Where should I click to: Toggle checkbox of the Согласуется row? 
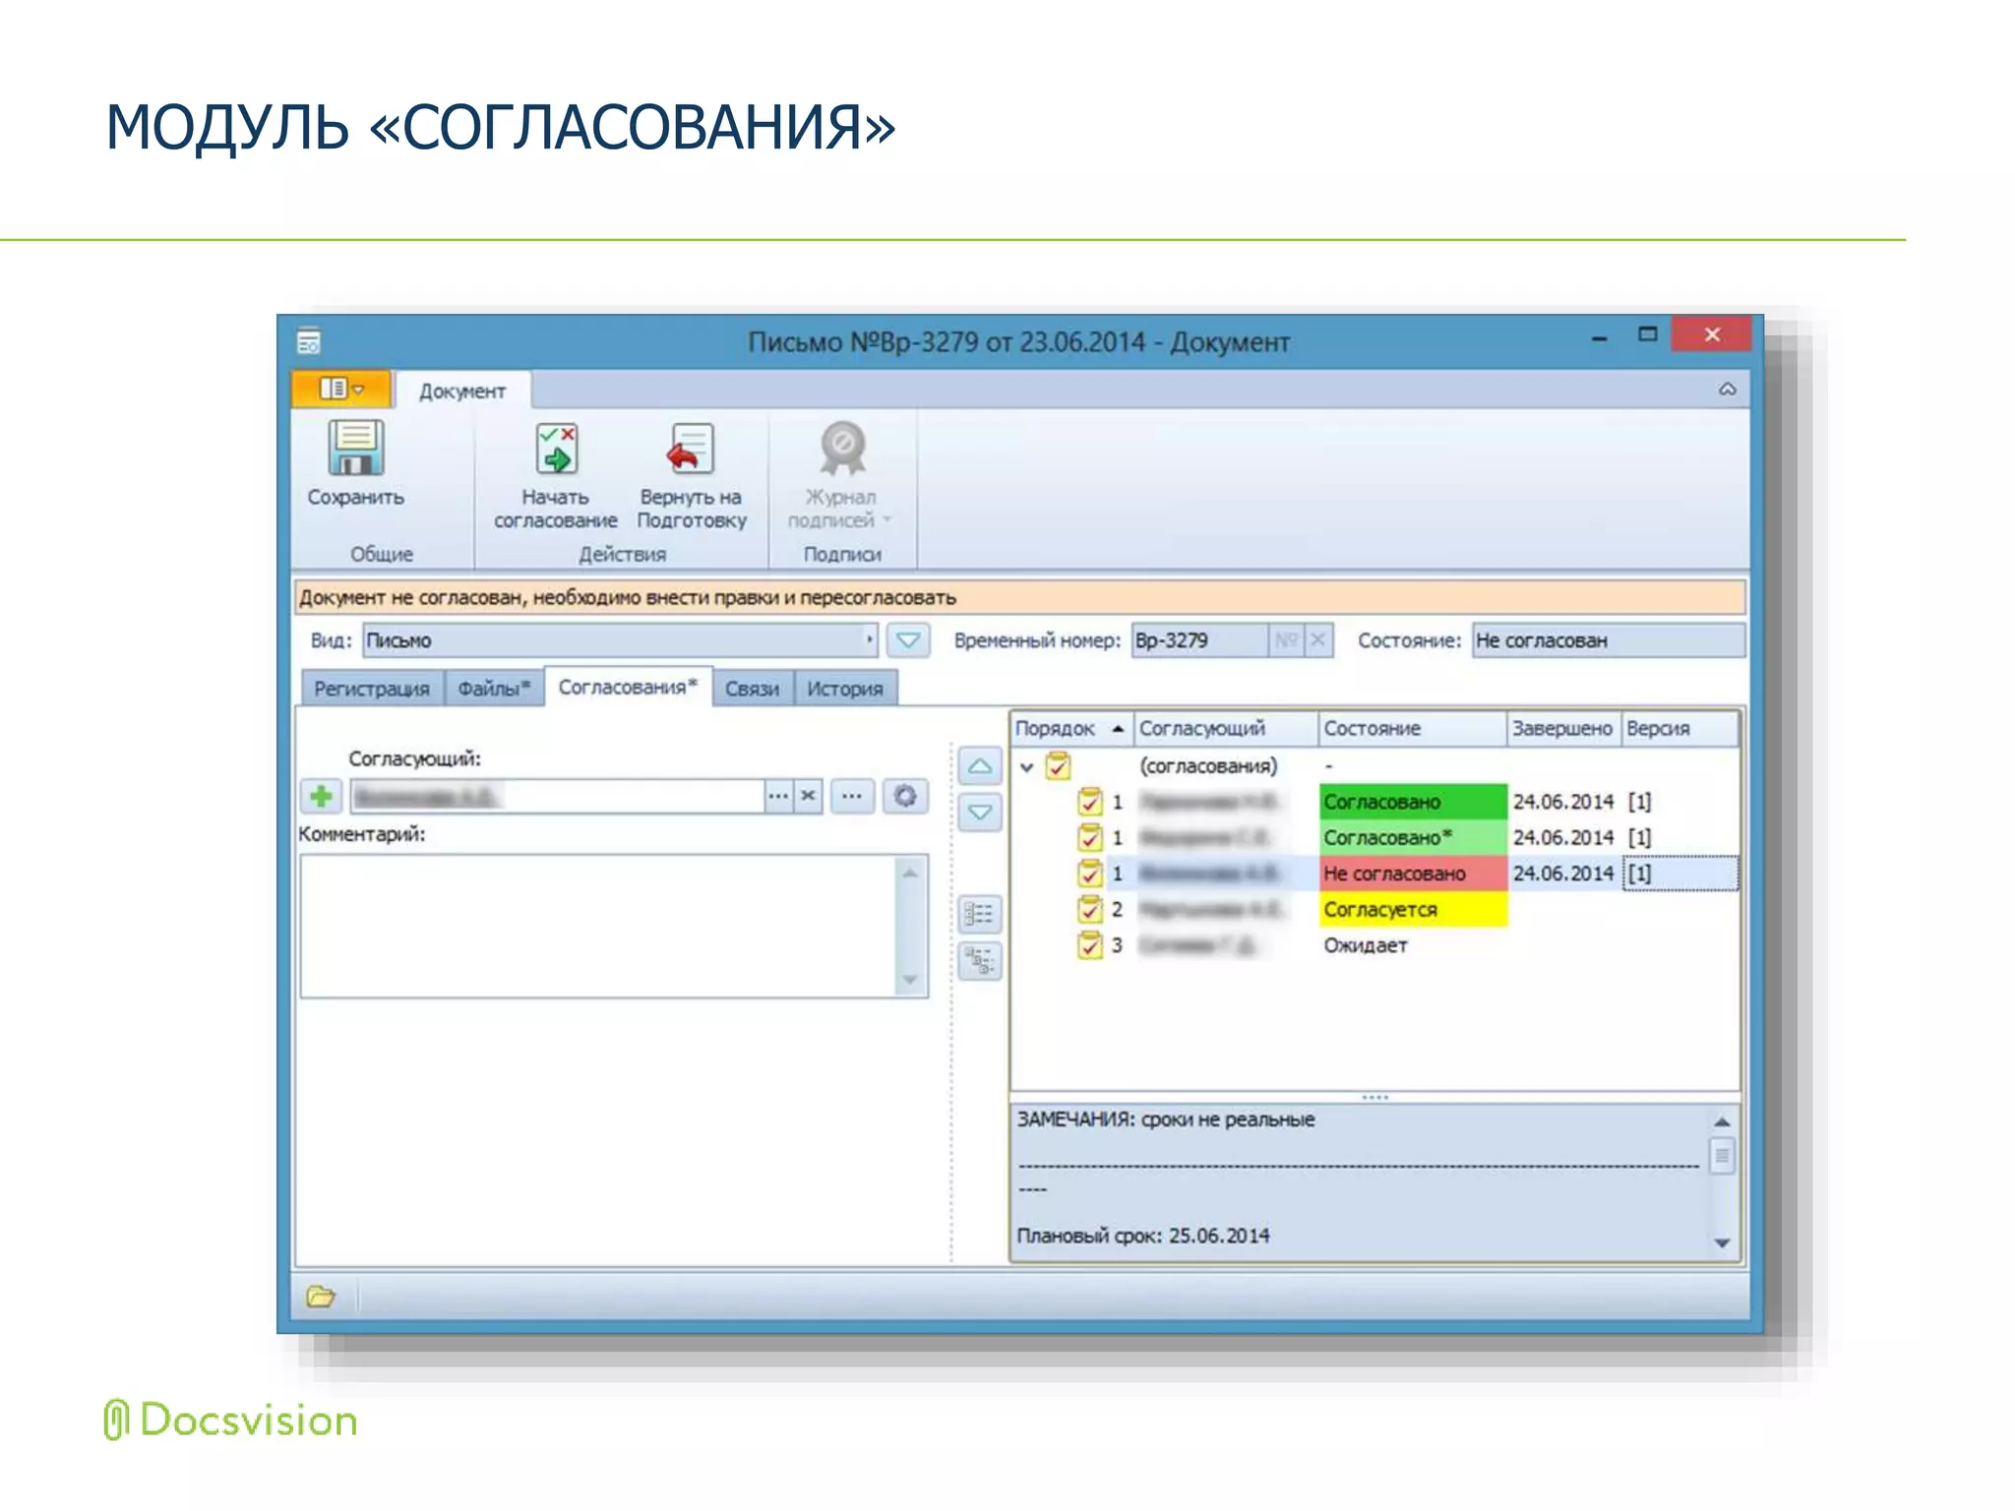pyautogui.click(x=1089, y=909)
